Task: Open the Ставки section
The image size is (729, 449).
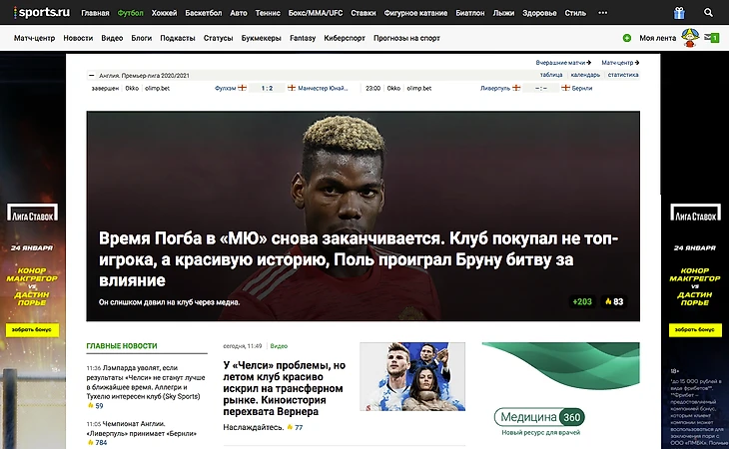Action: (x=364, y=13)
